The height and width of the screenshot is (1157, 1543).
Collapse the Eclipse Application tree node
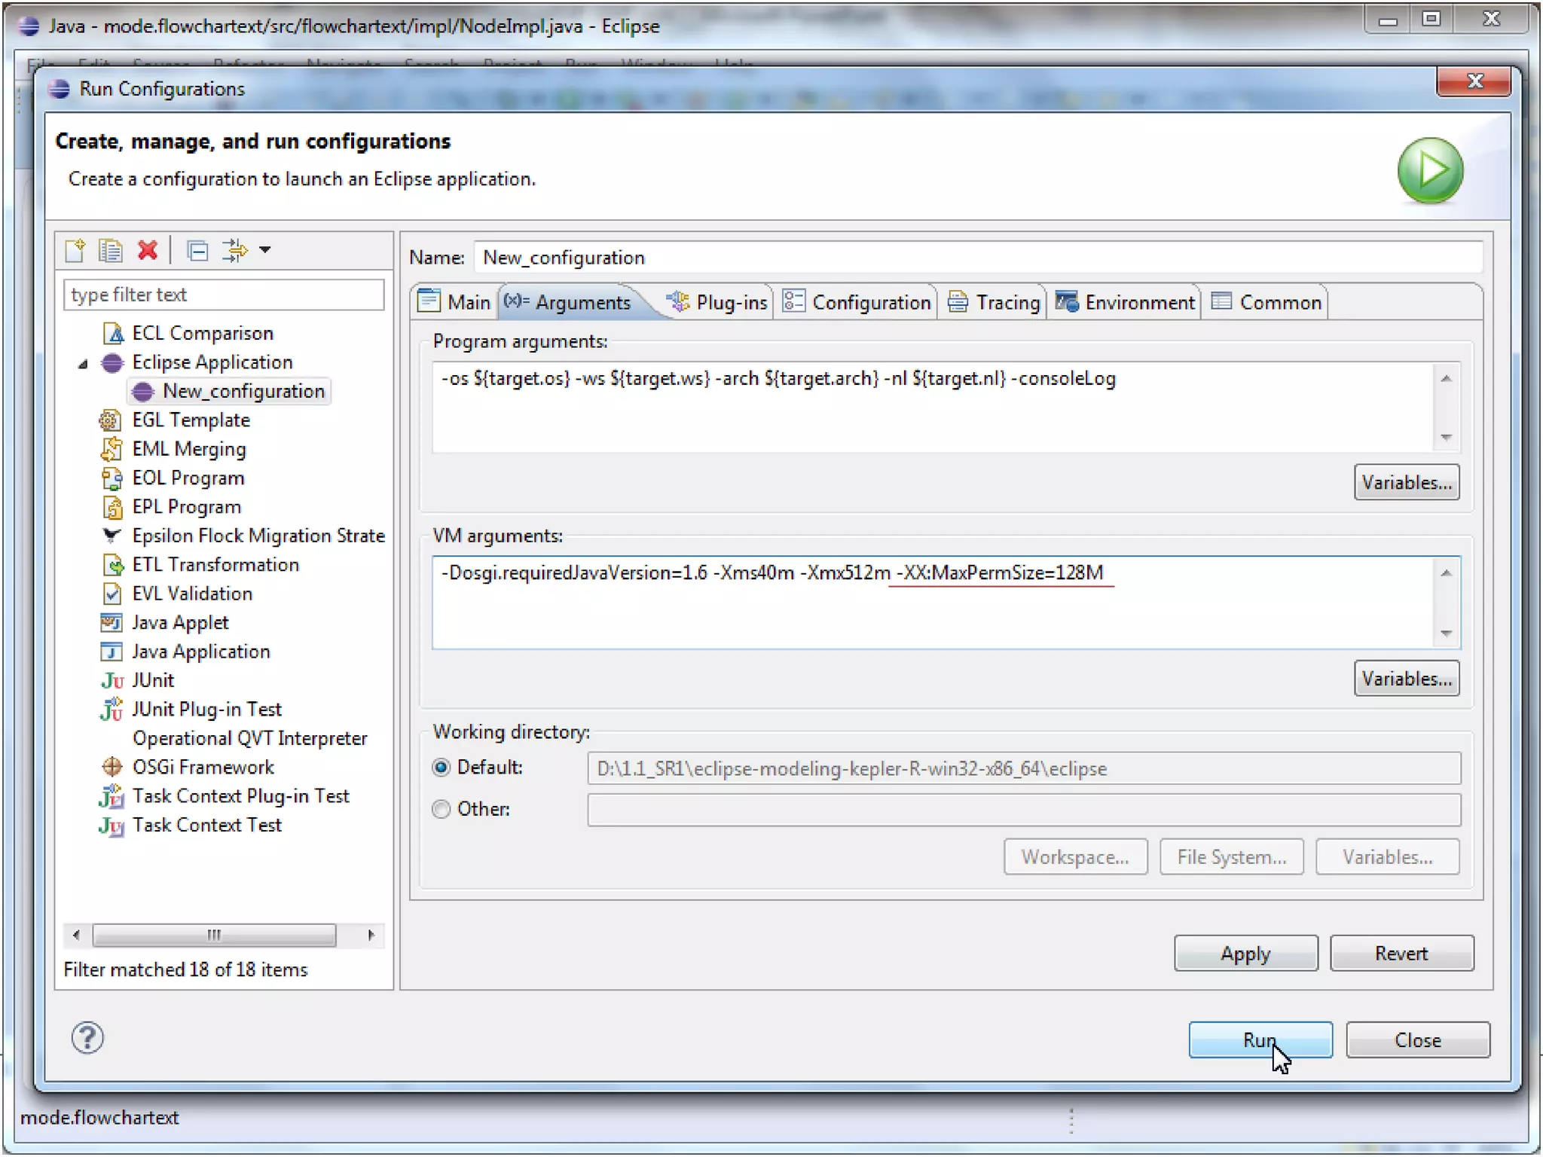83,363
